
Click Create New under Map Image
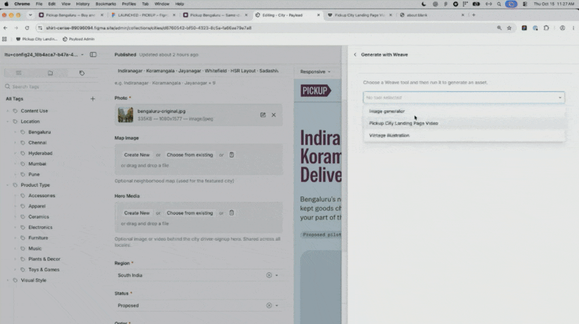point(137,155)
